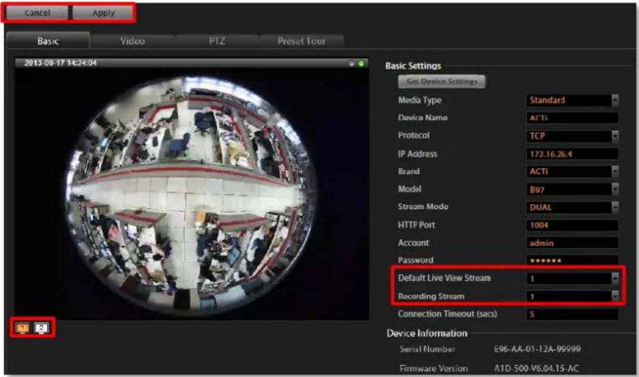Click the Password field

(x=573, y=260)
